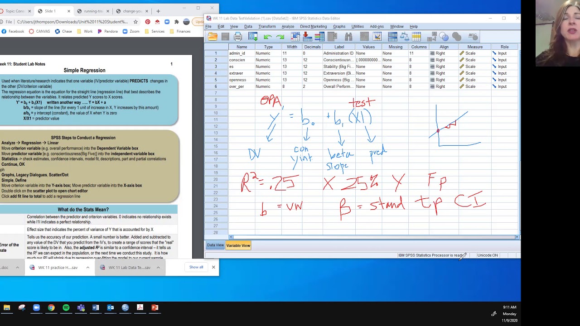Click the Find binoculars icon
The width and height of the screenshot is (580, 326).
click(x=348, y=37)
